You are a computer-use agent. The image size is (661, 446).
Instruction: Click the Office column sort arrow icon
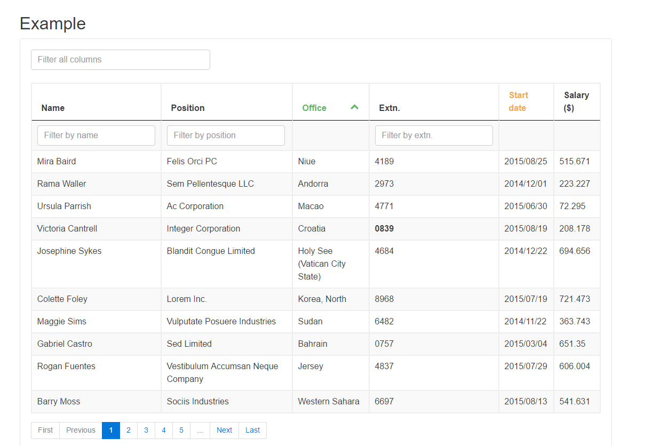click(354, 107)
